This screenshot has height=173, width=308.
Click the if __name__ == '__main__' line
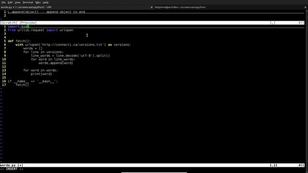(x=33, y=81)
